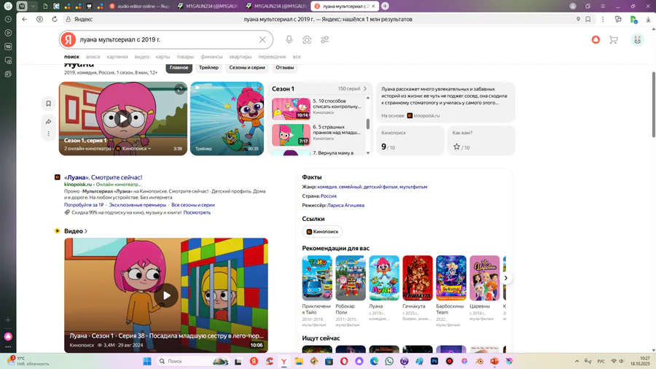Open Alice assistant red icon in header
This screenshot has height=369, width=656.
596,40
